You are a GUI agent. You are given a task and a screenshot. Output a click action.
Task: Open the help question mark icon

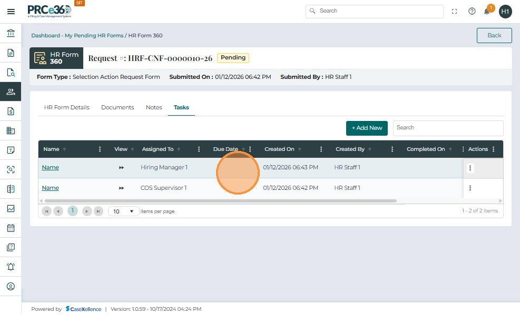(472, 11)
